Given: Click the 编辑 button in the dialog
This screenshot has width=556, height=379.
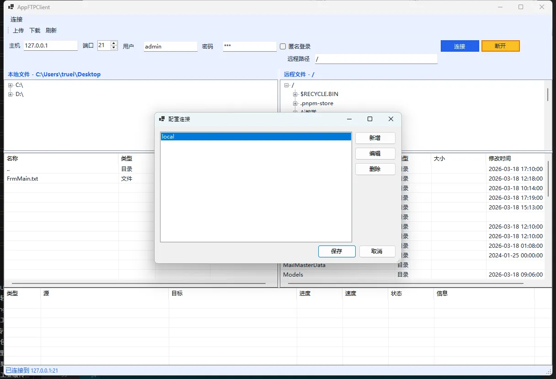Looking at the screenshot, I should click(375, 154).
